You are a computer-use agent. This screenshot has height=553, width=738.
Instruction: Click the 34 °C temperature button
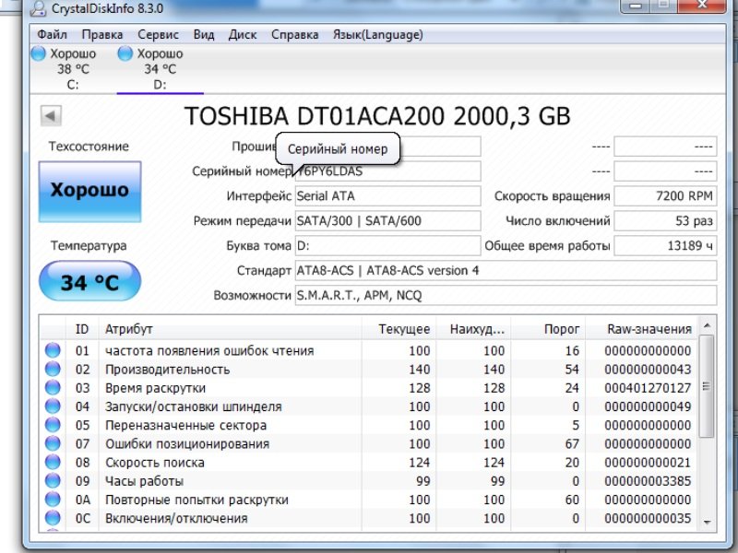click(x=89, y=281)
